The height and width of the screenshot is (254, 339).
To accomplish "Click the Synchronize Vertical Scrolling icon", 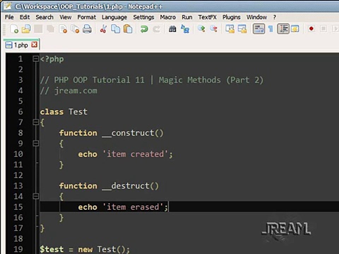I will pyautogui.click(x=230, y=29).
